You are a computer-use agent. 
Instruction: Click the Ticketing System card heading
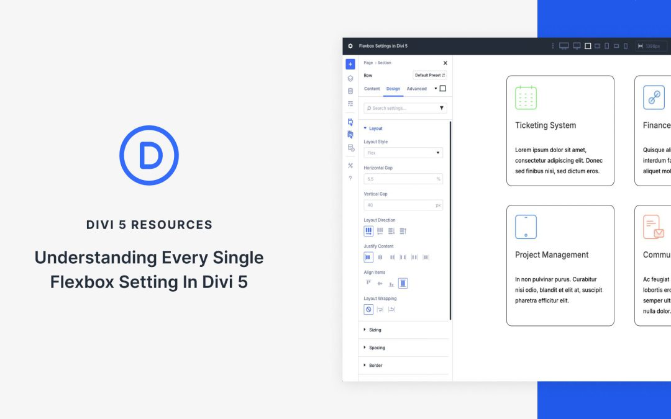[545, 125]
